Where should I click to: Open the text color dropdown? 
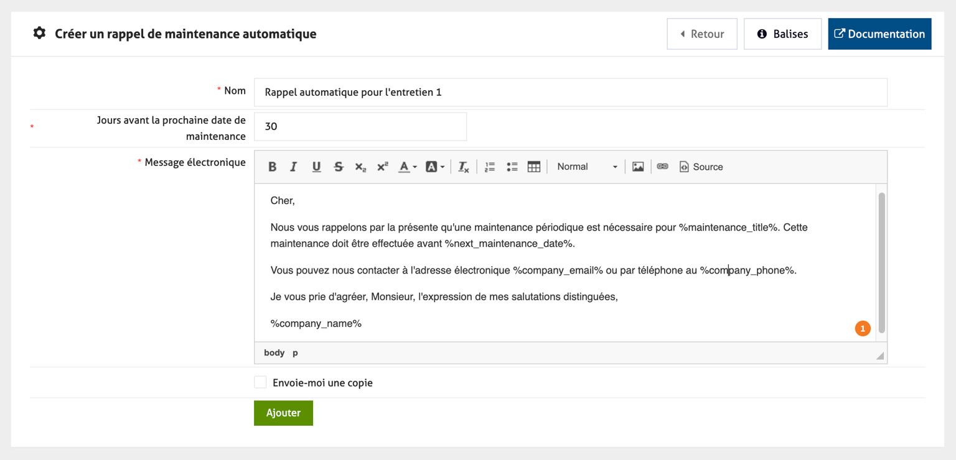pos(408,167)
